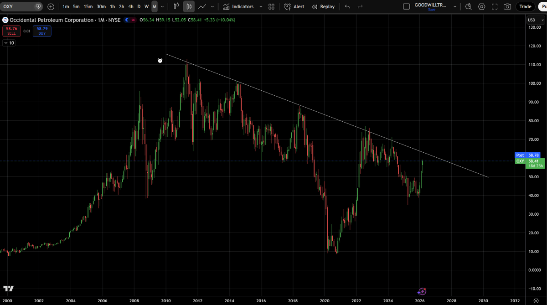The height and width of the screenshot is (305, 547).
Task: Click the purple lightning event marker near 2026
Action: click(x=422, y=291)
